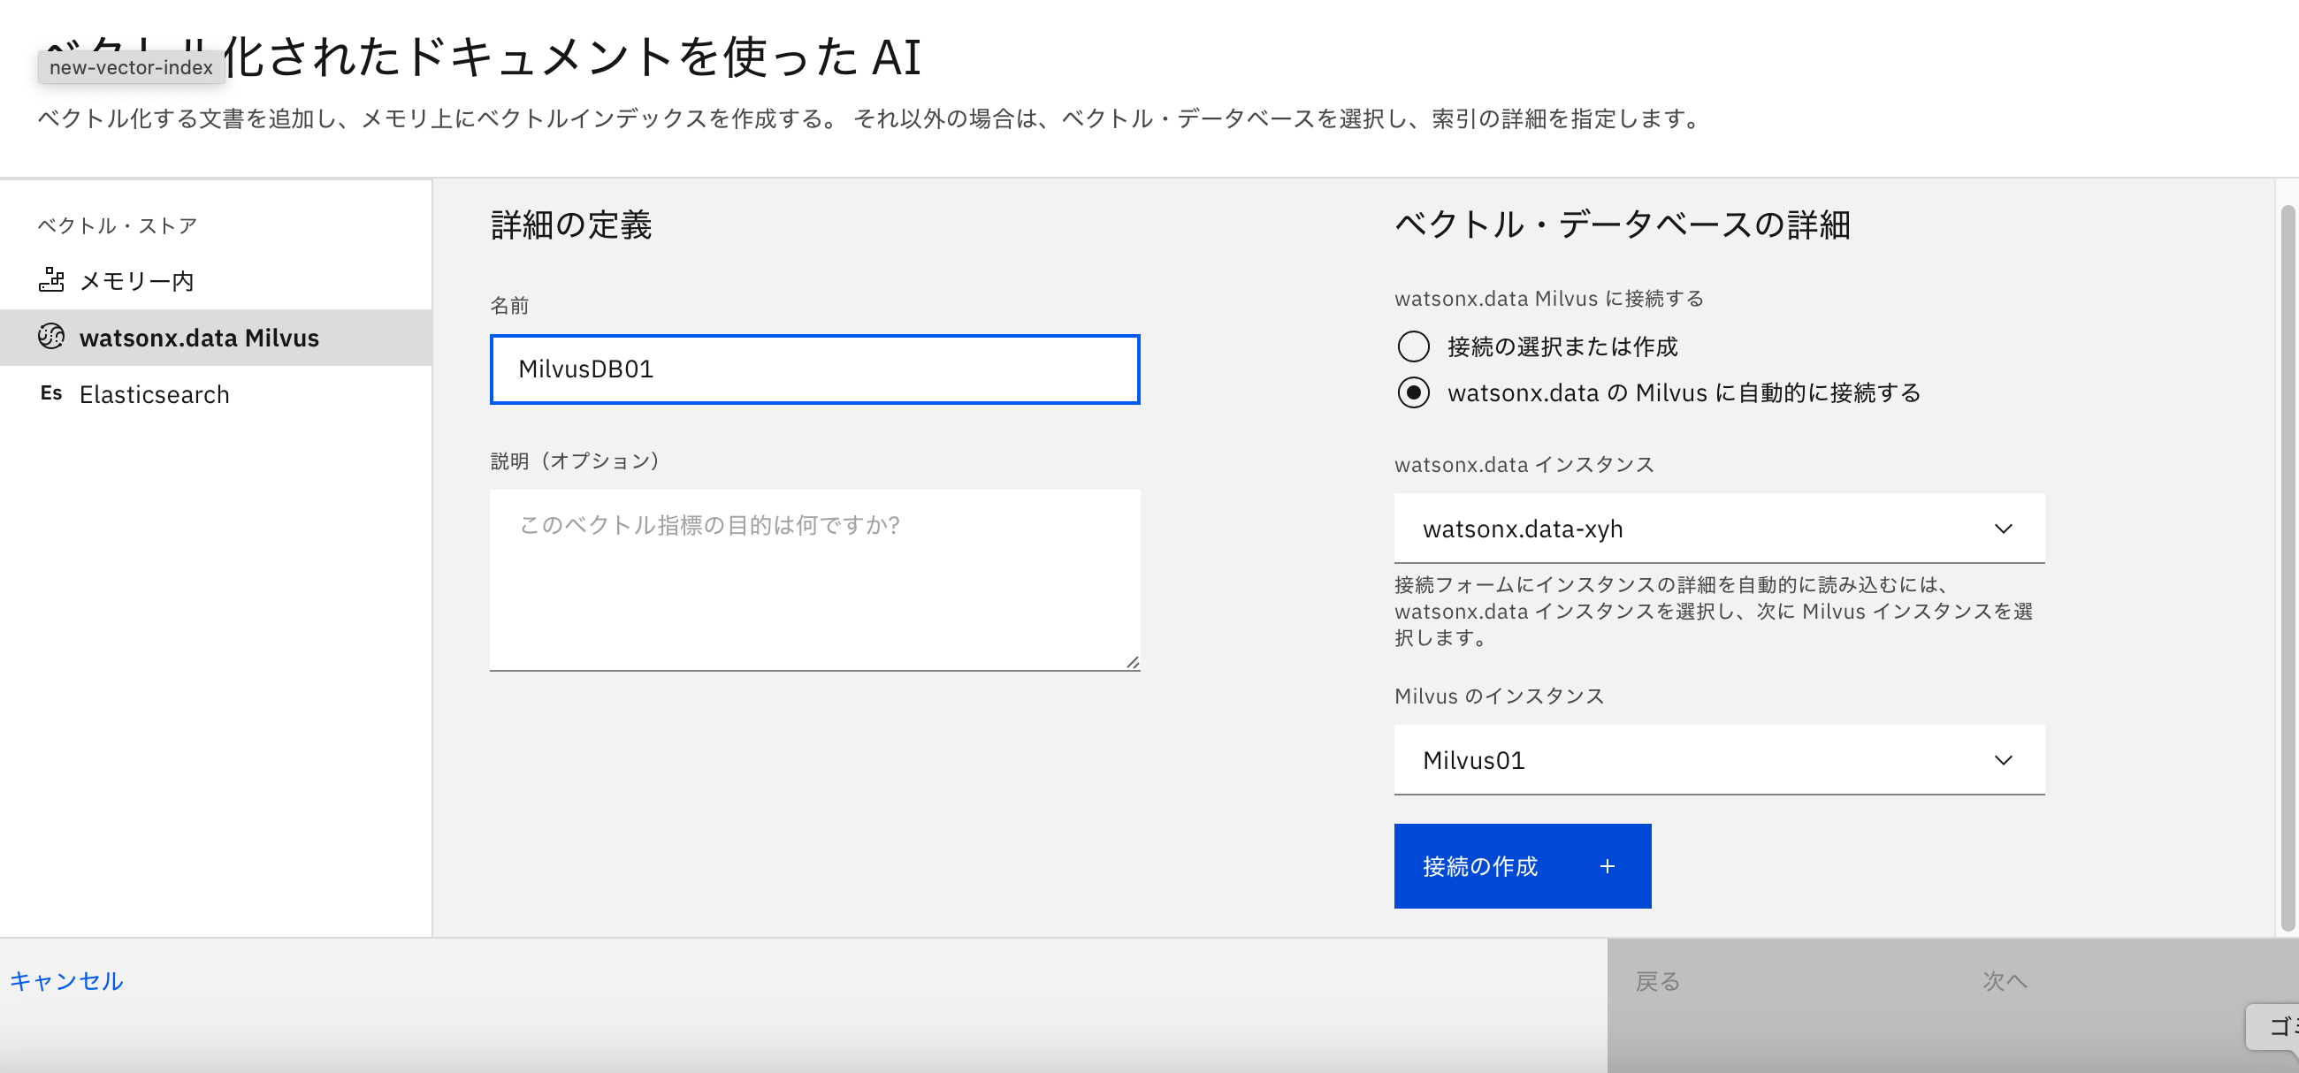This screenshot has width=2299, height=1073.
Task: Click the new-vector-index tag label
Action: 130,67
